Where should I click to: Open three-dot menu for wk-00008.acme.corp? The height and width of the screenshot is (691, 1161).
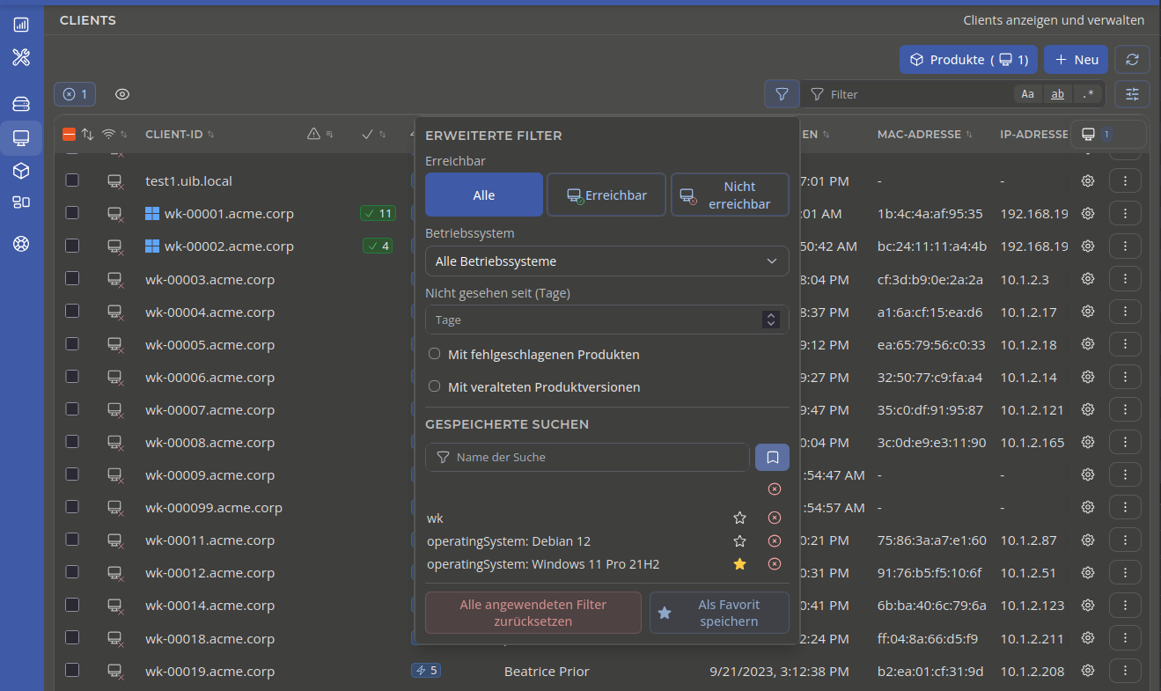(1125, 442)
